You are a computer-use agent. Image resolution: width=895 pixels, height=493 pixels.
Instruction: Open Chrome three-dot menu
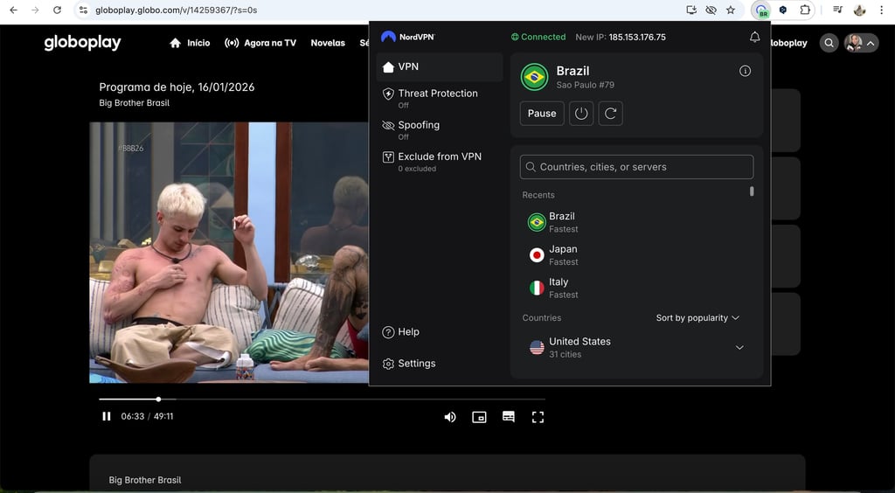(882, 10)
